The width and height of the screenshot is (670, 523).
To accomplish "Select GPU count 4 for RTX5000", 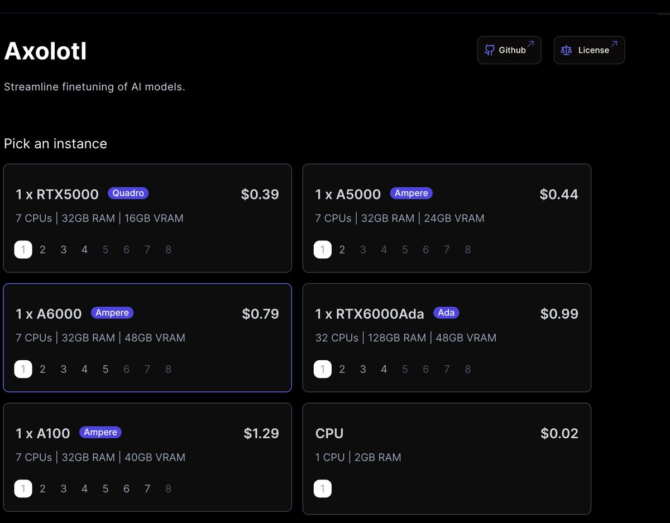I will (84, 250).
